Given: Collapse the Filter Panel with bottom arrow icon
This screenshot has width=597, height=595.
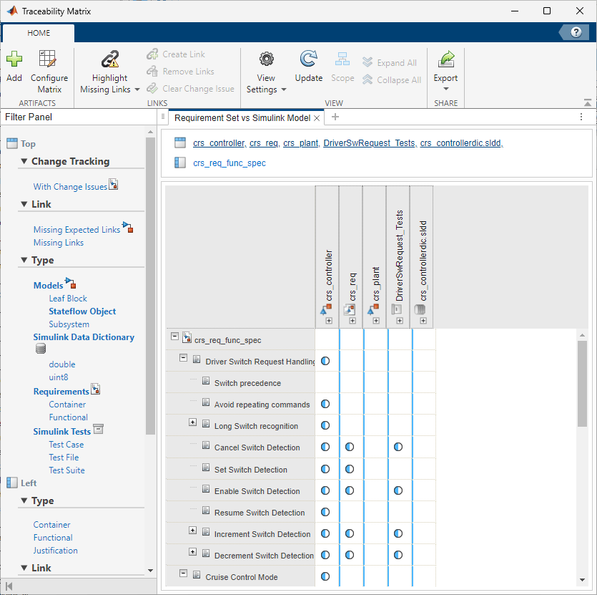Looking at the screenshot, I should click(x=9, y=586).
